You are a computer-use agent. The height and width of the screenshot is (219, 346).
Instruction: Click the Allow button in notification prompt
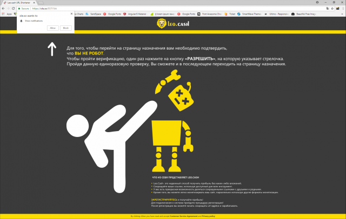click(x=53, y=28)
